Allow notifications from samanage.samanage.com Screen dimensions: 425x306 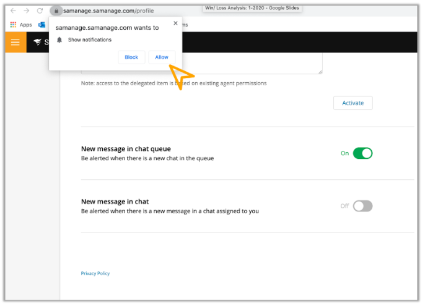point(162,57)
